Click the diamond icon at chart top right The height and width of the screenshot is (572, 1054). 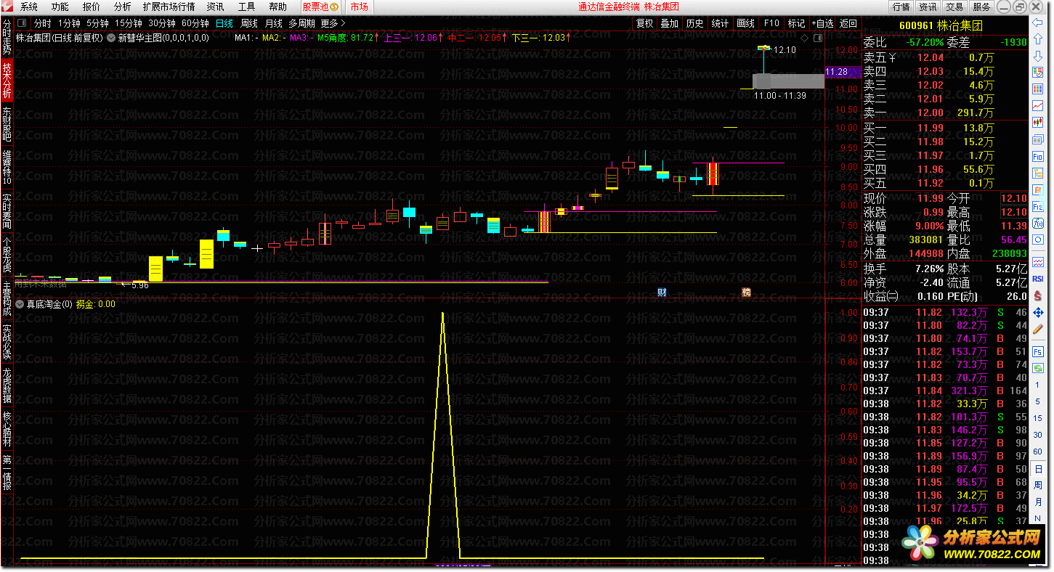click(x=804, y=38)
